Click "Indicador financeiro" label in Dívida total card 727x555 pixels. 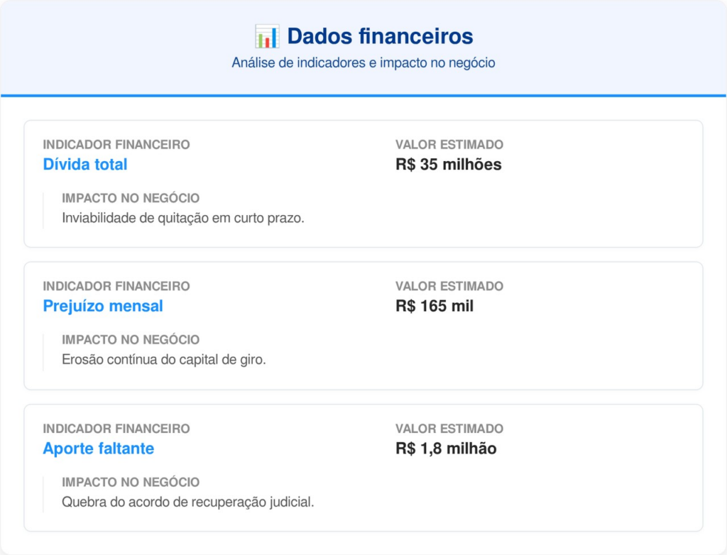(116, 145)
